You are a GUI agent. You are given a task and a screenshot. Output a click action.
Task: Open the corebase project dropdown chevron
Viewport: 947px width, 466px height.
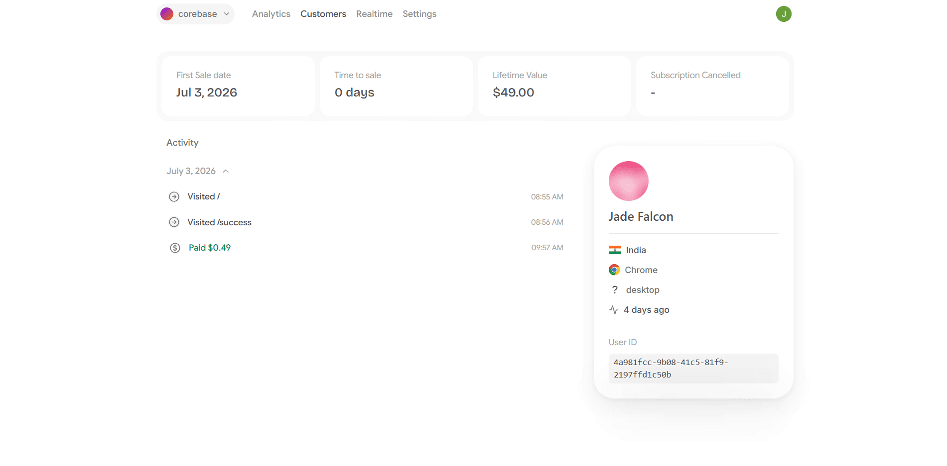(227, 14)
